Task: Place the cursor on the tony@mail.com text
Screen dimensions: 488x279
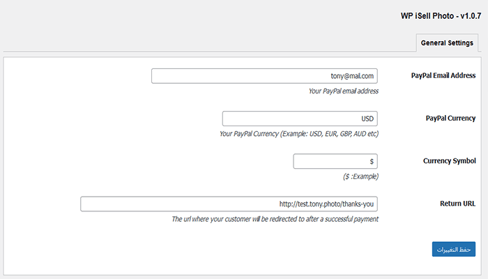Action: point(352,76)
